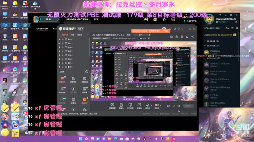Hide the 文本3 layer
Image resolution: width=254 pixels, height=142 pixels.
pyautogui.click(x=59, y=59)
